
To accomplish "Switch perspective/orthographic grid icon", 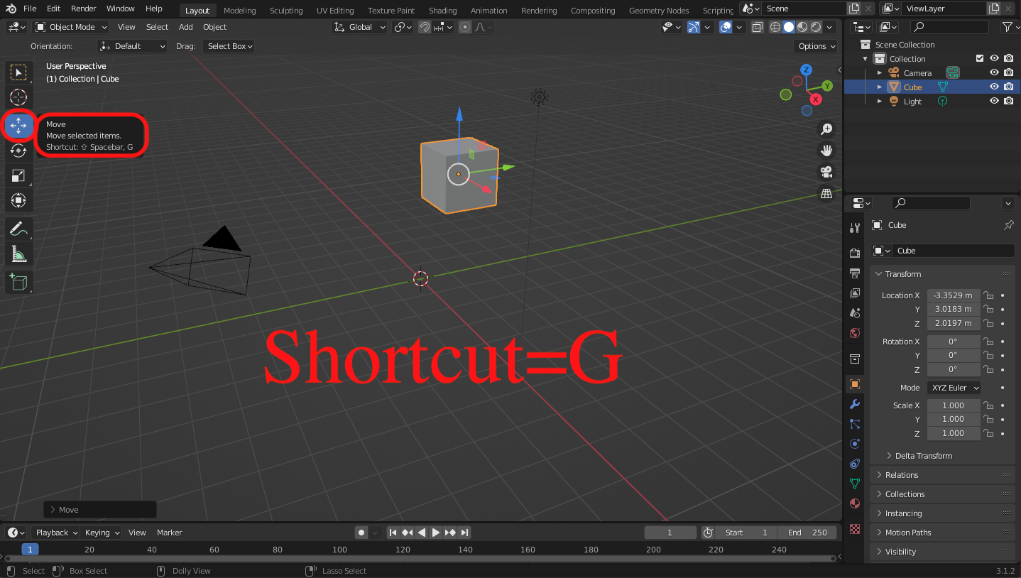I will click(826, 193).
